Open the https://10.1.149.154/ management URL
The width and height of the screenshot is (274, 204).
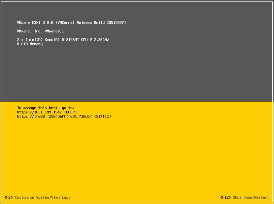coord(39,112)
